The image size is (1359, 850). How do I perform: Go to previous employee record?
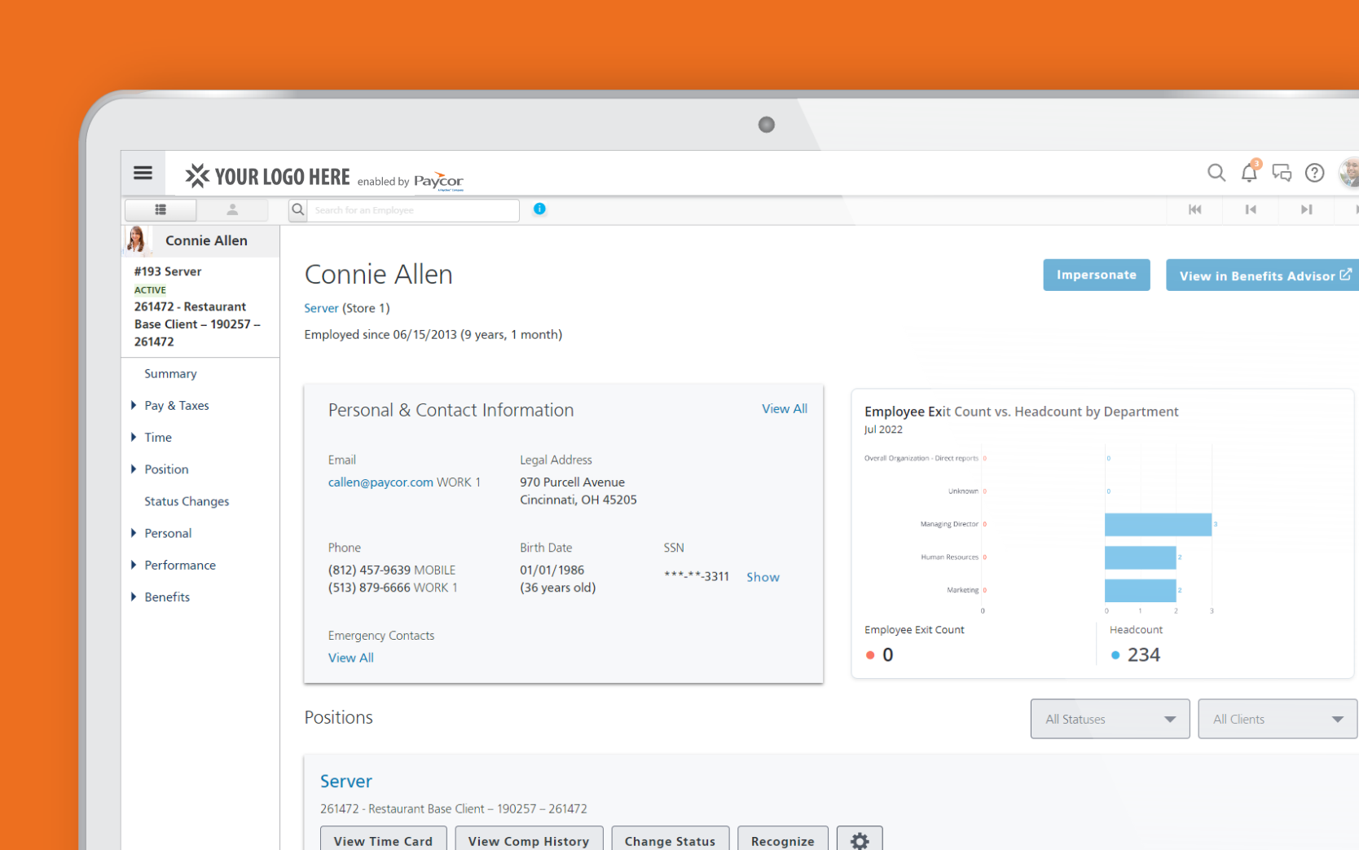(1251, 209)
